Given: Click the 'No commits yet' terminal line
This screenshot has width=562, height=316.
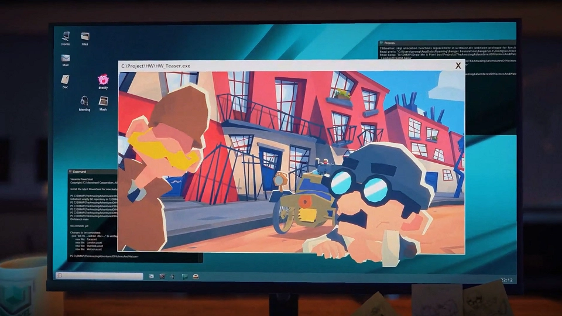Looking at the screenshot, I should (79, 226).
